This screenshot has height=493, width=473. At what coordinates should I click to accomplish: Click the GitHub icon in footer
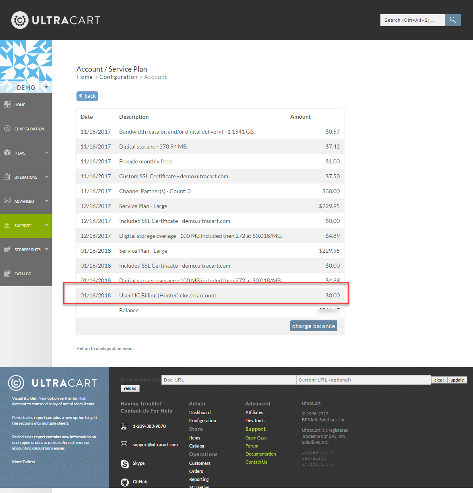coord(125,482)
